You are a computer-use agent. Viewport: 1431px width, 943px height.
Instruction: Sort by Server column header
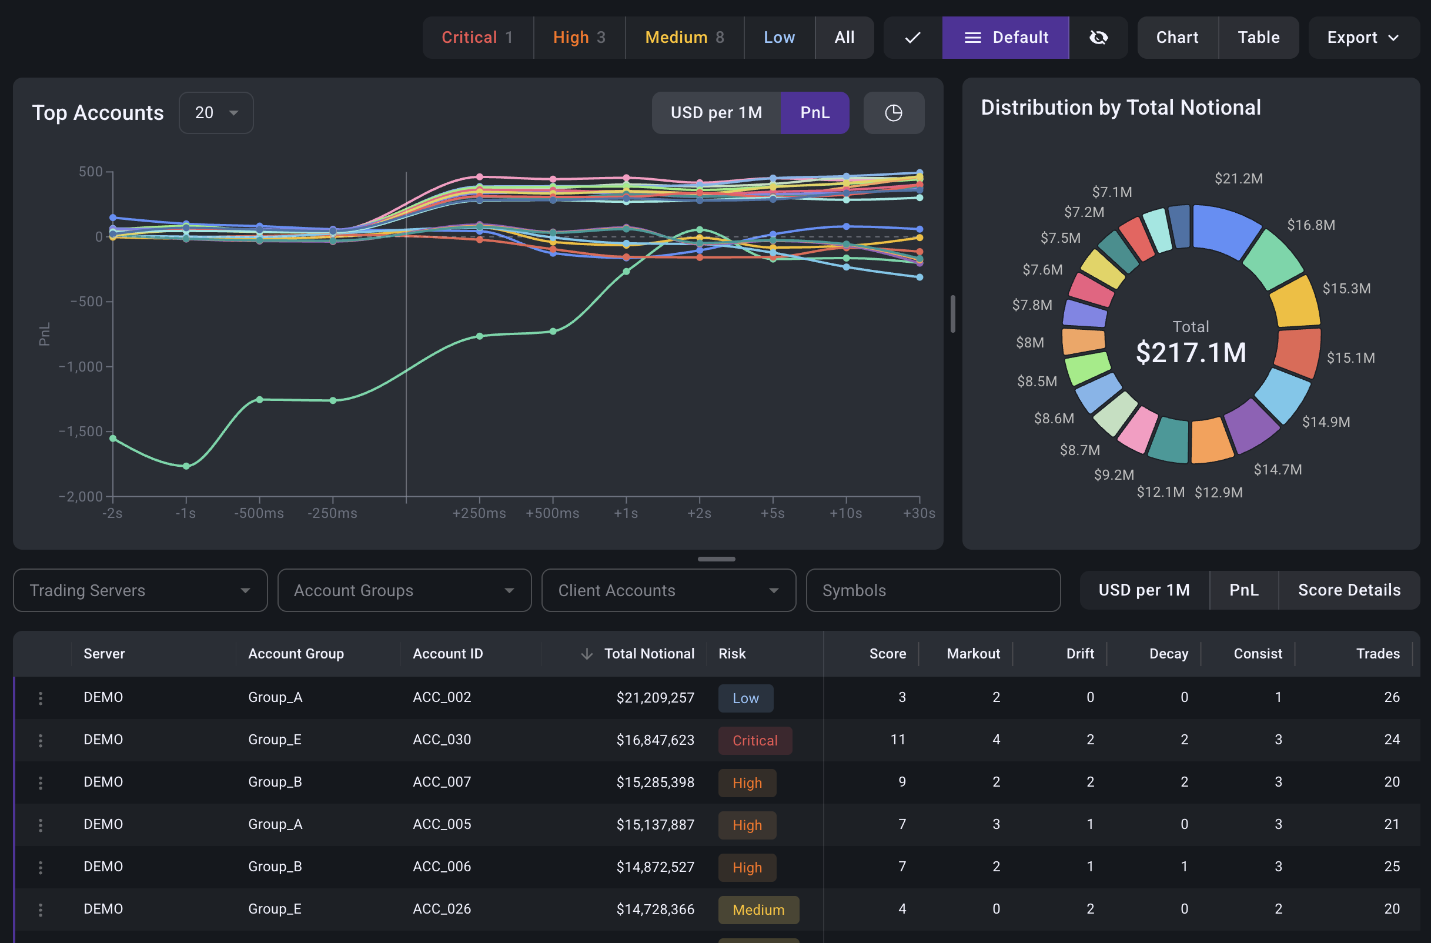104,654
